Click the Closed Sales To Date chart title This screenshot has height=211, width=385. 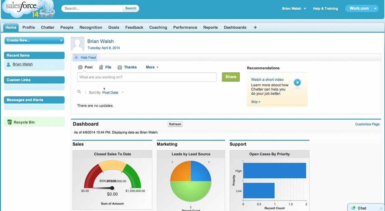coord(112,154)
